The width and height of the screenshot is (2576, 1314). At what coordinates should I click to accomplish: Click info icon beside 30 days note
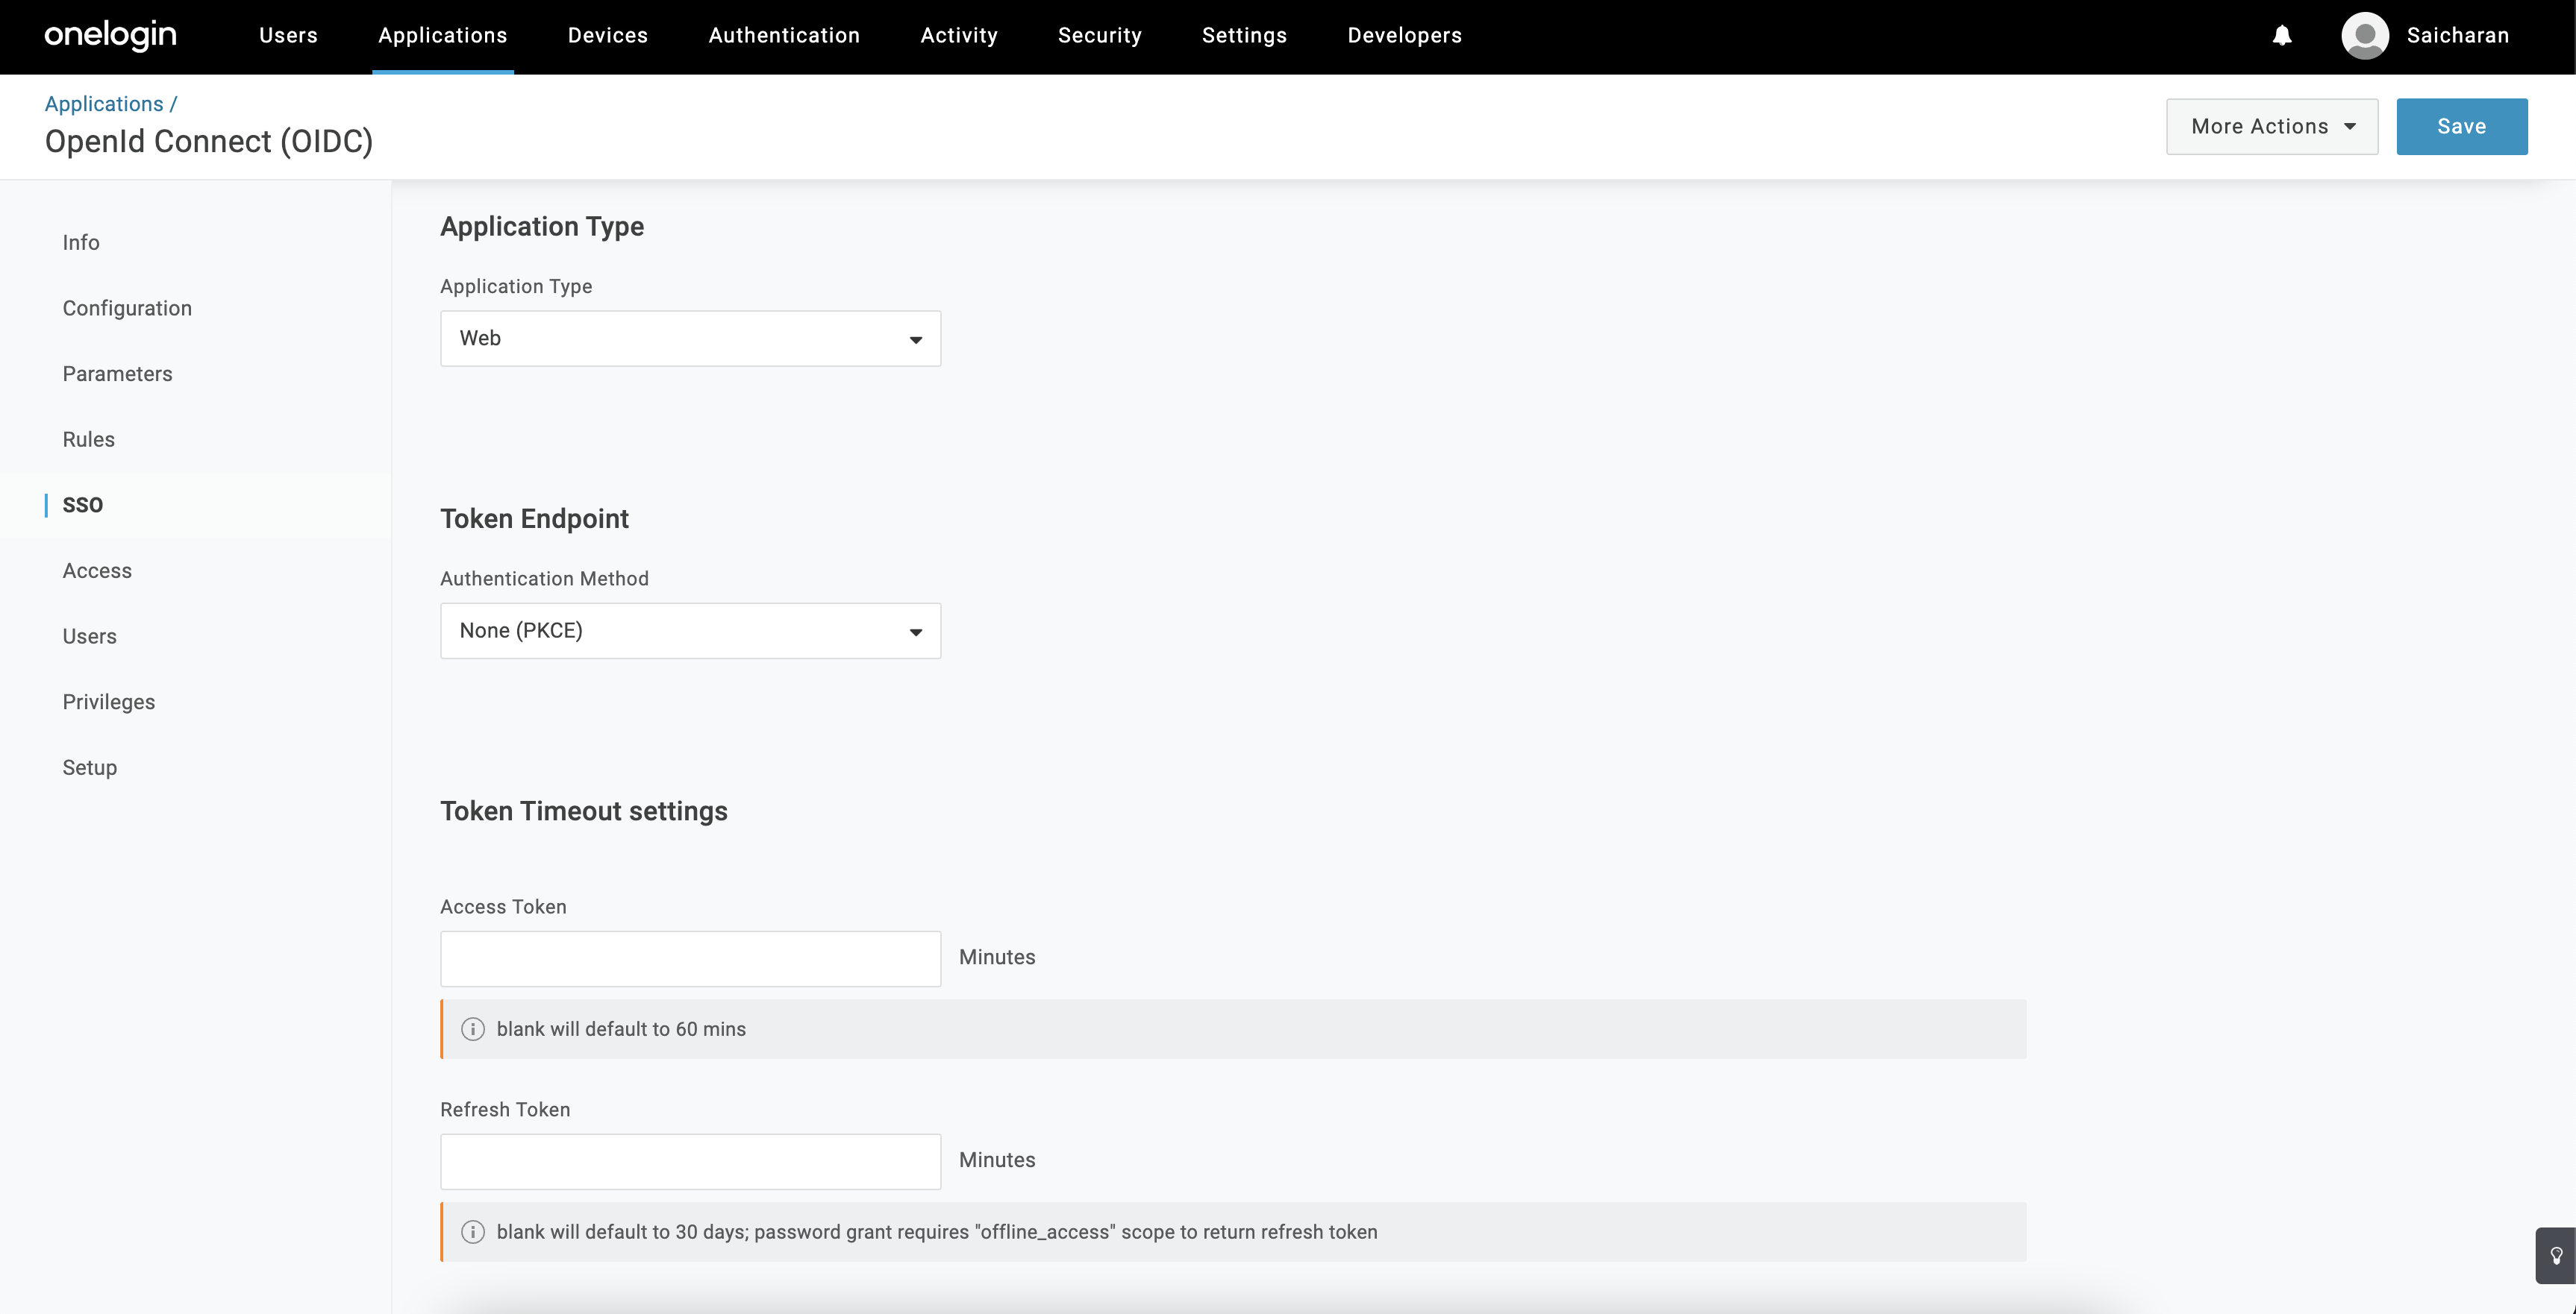(473, 1232)
